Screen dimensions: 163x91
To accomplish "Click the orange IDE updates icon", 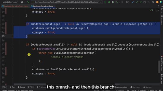I will [x=157, y=2].
